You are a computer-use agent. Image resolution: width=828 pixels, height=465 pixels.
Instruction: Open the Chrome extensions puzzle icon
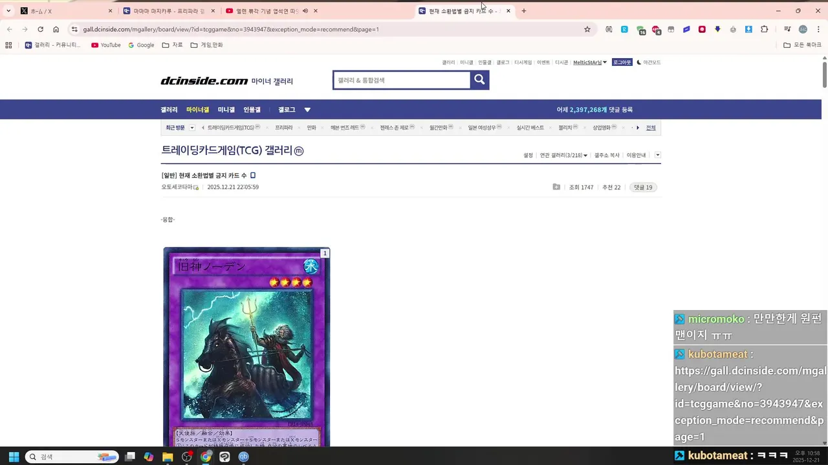(x=764, y=29)
